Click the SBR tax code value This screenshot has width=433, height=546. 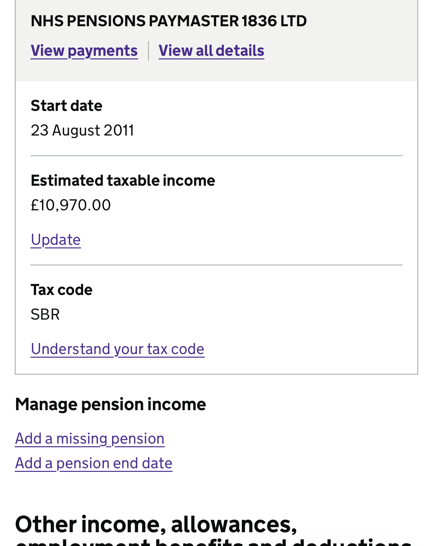45,314
